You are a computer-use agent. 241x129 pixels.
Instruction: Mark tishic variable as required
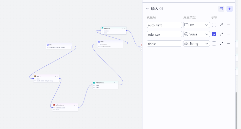[x=214, y=43]
